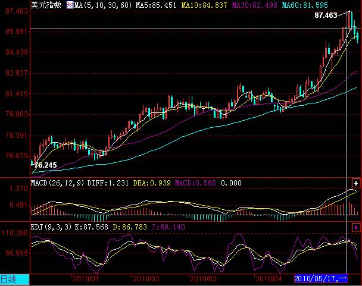The image size is (362, 286).
Task: Click the MA(5,10,30,60) parameter label
Action: pyautogui.click(x=102, y=5)
